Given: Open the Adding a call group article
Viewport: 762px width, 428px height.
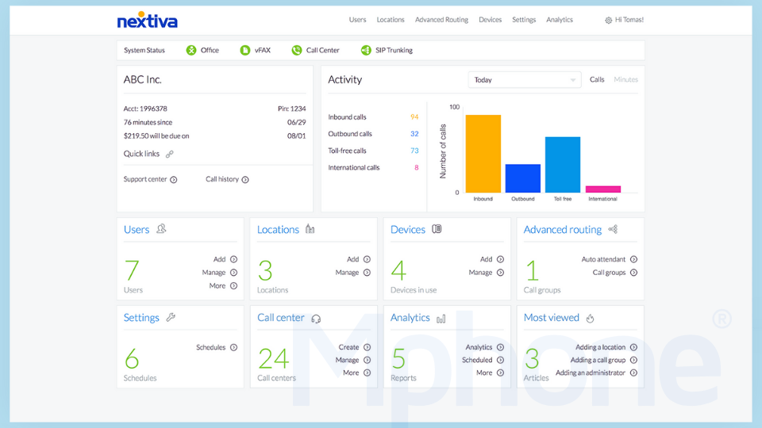Looking at the screenshot, I should pos(604,360).
